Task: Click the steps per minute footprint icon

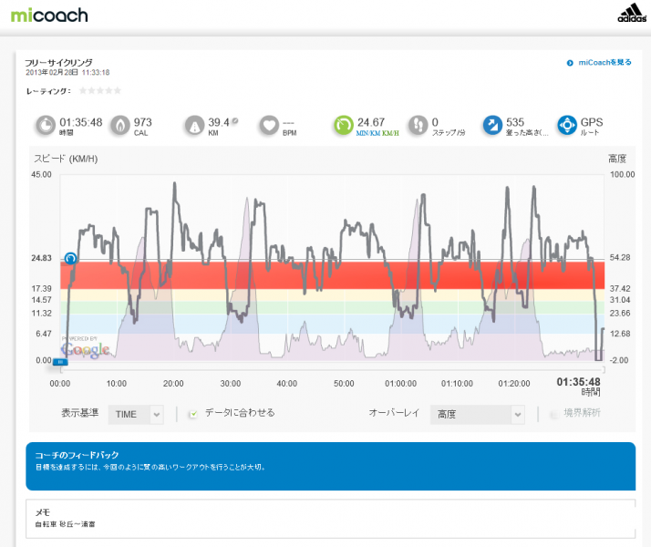Action: [418, 125]
